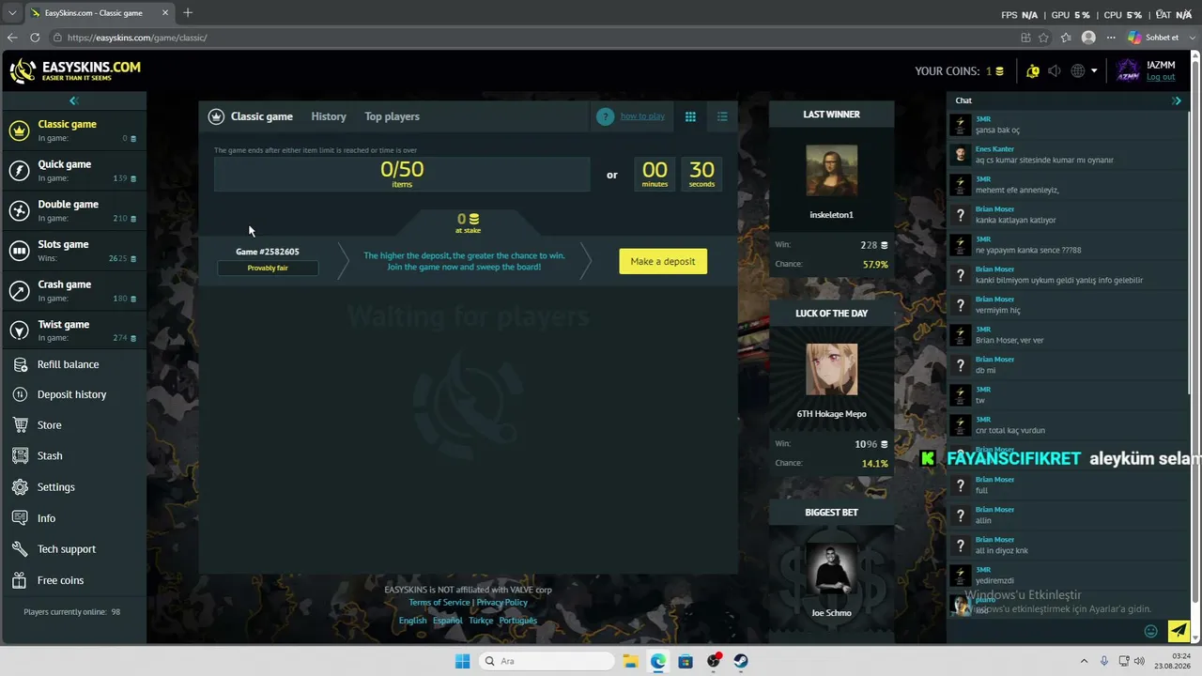
Task: Open a new browser tab
Action: [x=188, y=13]
